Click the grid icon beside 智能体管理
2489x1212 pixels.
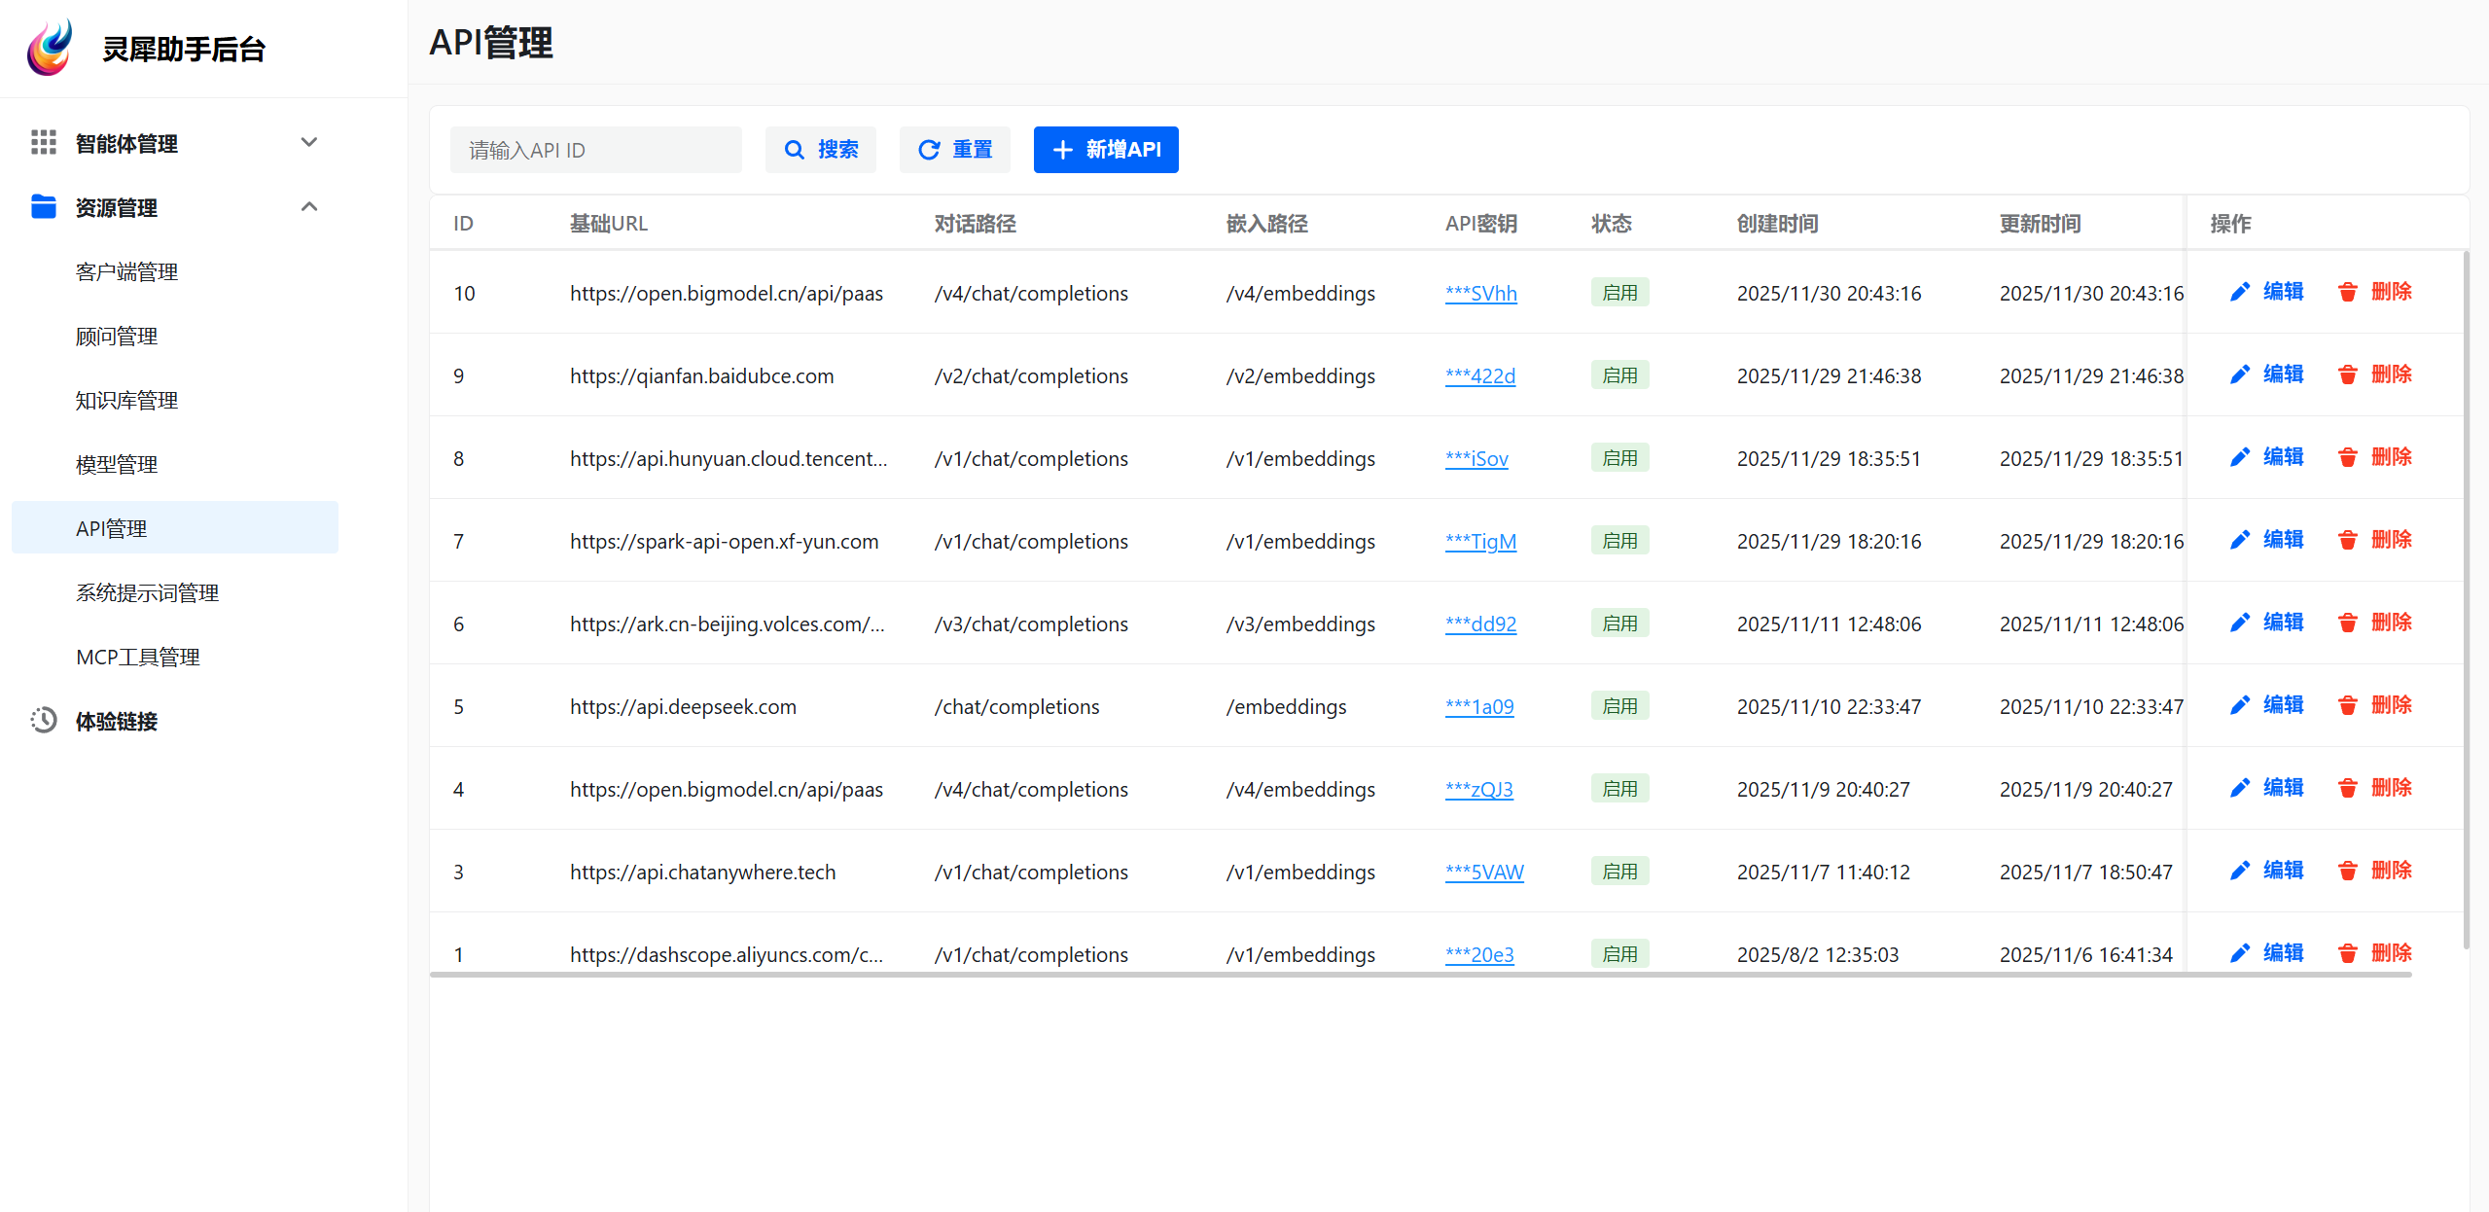click(x=44, y=143)
